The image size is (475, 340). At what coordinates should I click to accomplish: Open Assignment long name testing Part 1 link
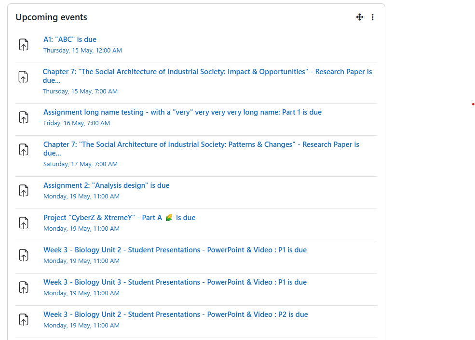[x=182, y=112]
